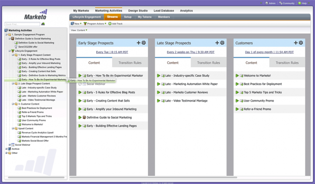Click the Add Track button
The image size is (315, 184).
coord(115,24)
